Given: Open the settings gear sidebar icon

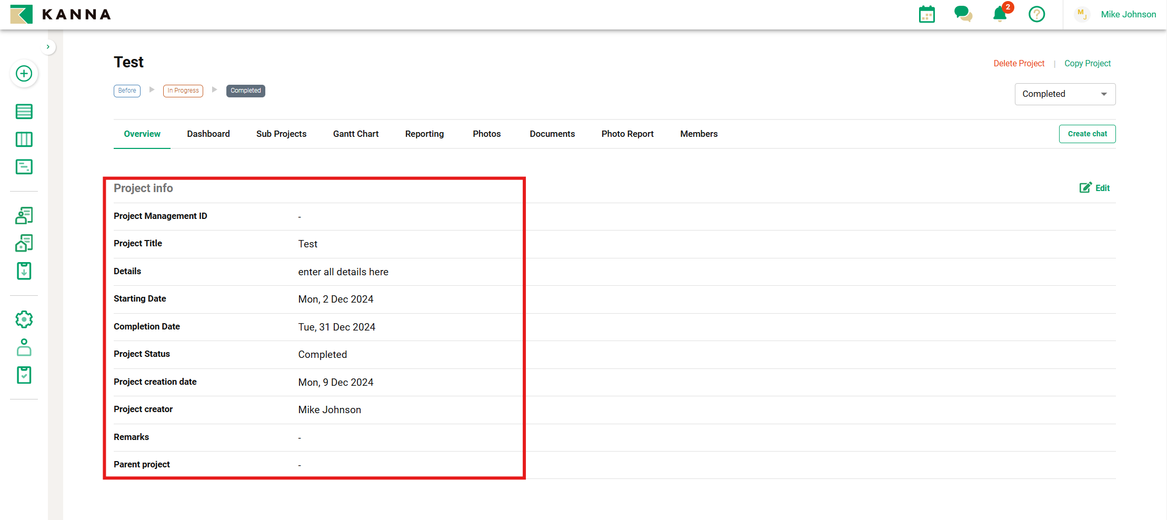Looking at the screenshot, I should tap(24, 319).
